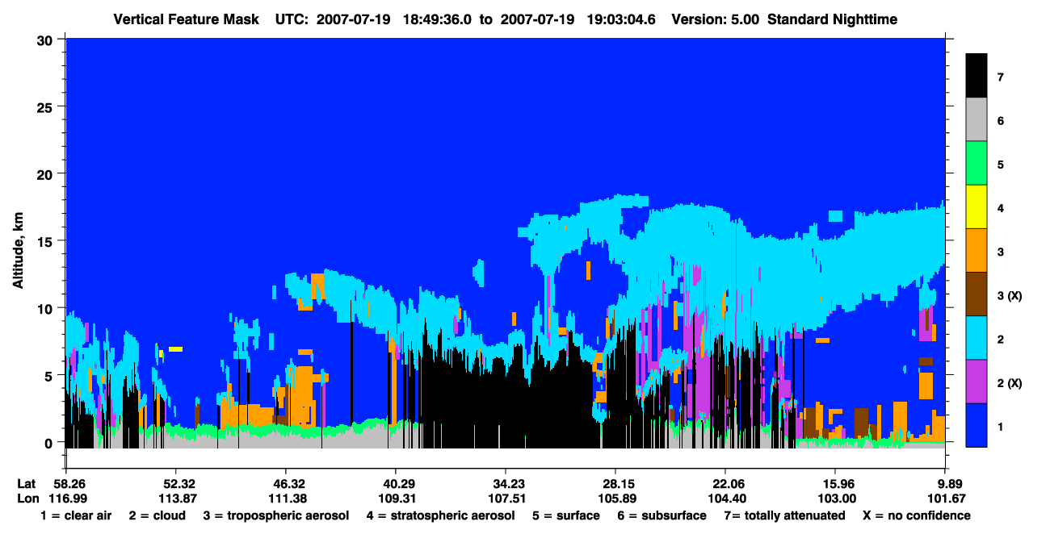Click the '3 = tropospheric aerosol' legend key
Image resolution: width=1050 pixels, height=538 pixels.
pos(276,515)
